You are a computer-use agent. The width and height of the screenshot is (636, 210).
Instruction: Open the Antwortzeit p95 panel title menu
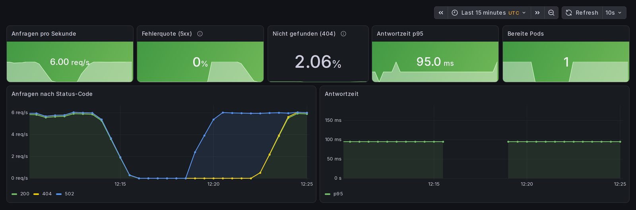click(400, 34)
